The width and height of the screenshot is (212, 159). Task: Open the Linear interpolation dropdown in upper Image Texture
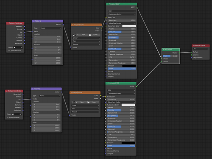click(x=86, y=38)
